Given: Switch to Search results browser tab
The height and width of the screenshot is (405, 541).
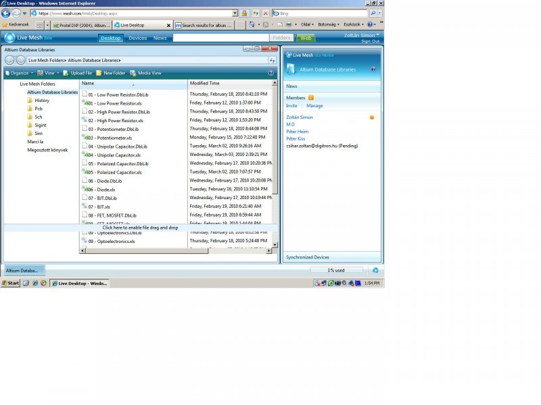Looking at the screenshot, I should click(204, 25).
